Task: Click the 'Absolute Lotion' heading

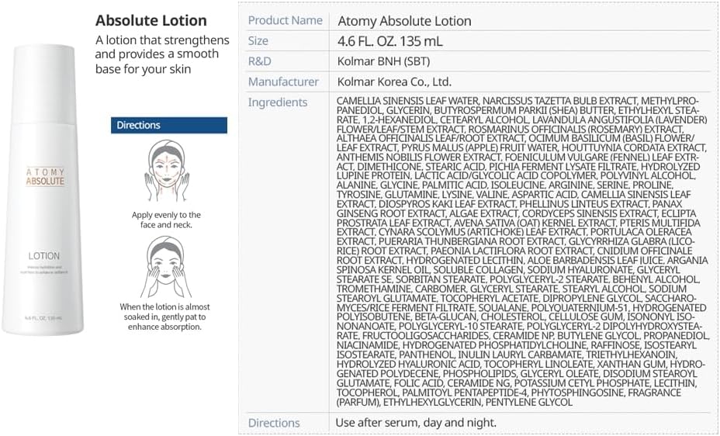Action: point(151,21)
